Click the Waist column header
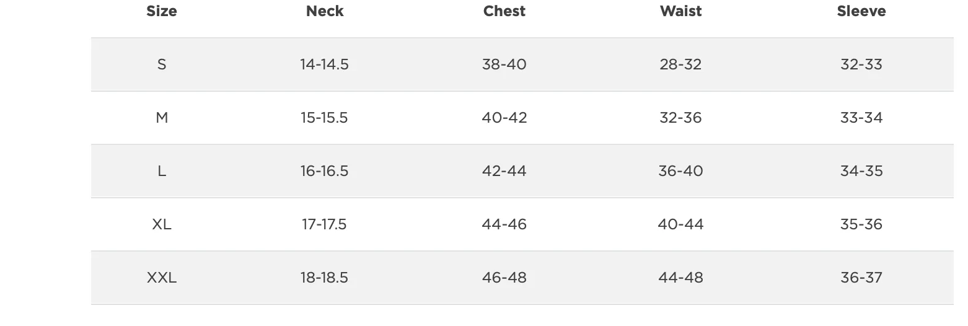Viewport: 968px width, 326px height. coord(681,11)
